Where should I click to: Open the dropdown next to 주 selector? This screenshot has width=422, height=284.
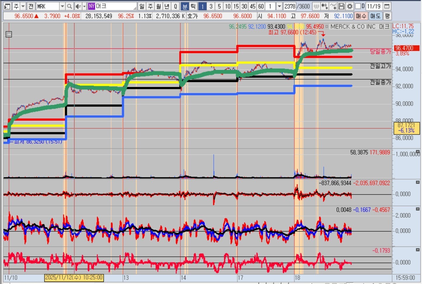click(x=23, y=6)
